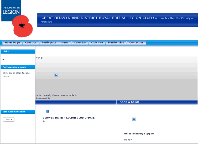Open the Home Page menu item
The width and height of the screenshot is (198, 148).
point(12,43)
